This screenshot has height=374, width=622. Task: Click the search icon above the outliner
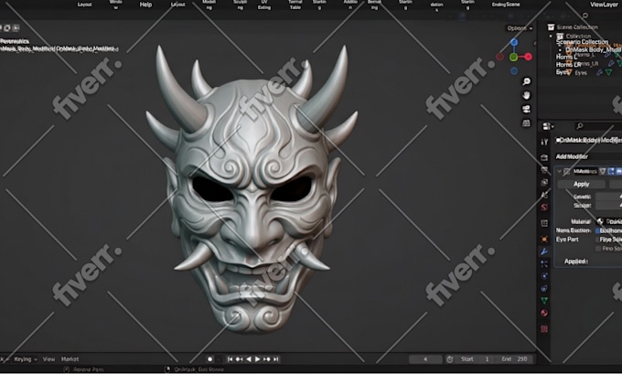(x=585, y=16)
